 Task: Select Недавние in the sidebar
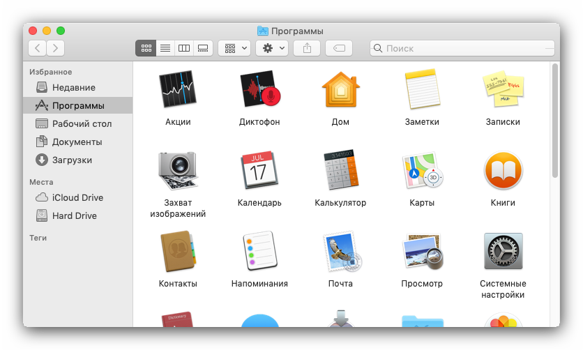[x=77, y=87]
